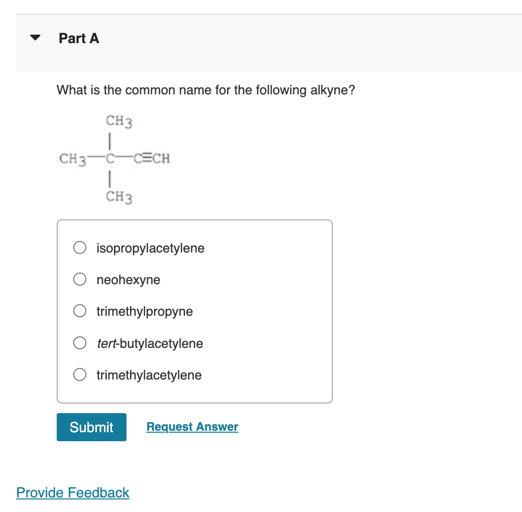Select the isopropylacetylene radio button
This screenshot has width=522, height=512.
(80, 247)
